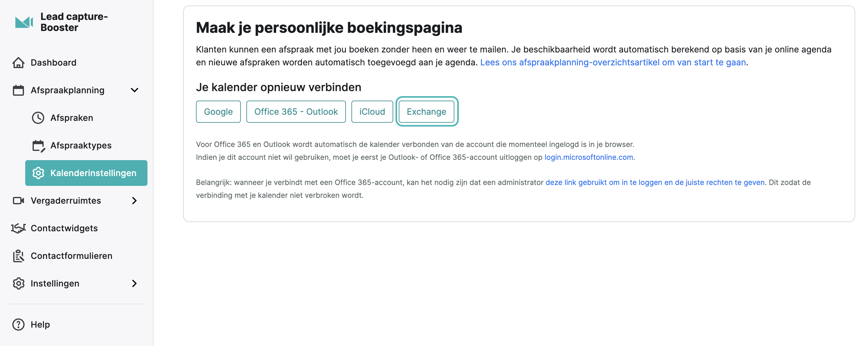The height and width of the screenshot is (346, 862).
Task: Connect with the iCloud button
Action: point(372,112)
